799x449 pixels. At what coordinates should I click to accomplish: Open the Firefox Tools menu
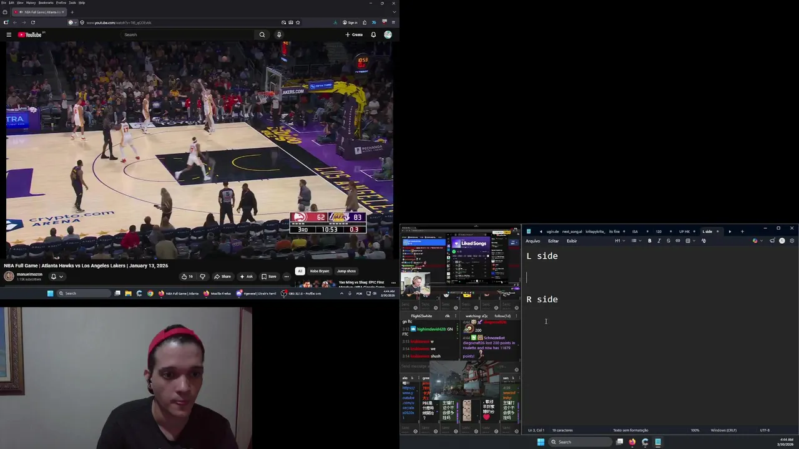pos(72,2)
